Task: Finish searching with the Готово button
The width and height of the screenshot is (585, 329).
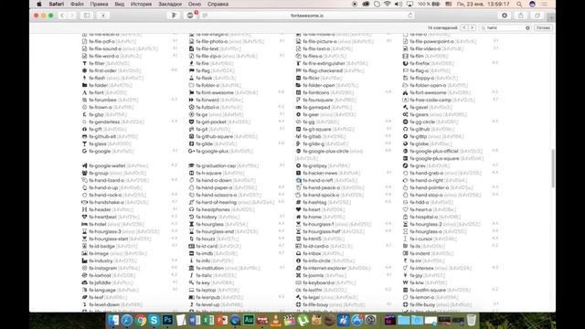Action: [x=543, y=28]
